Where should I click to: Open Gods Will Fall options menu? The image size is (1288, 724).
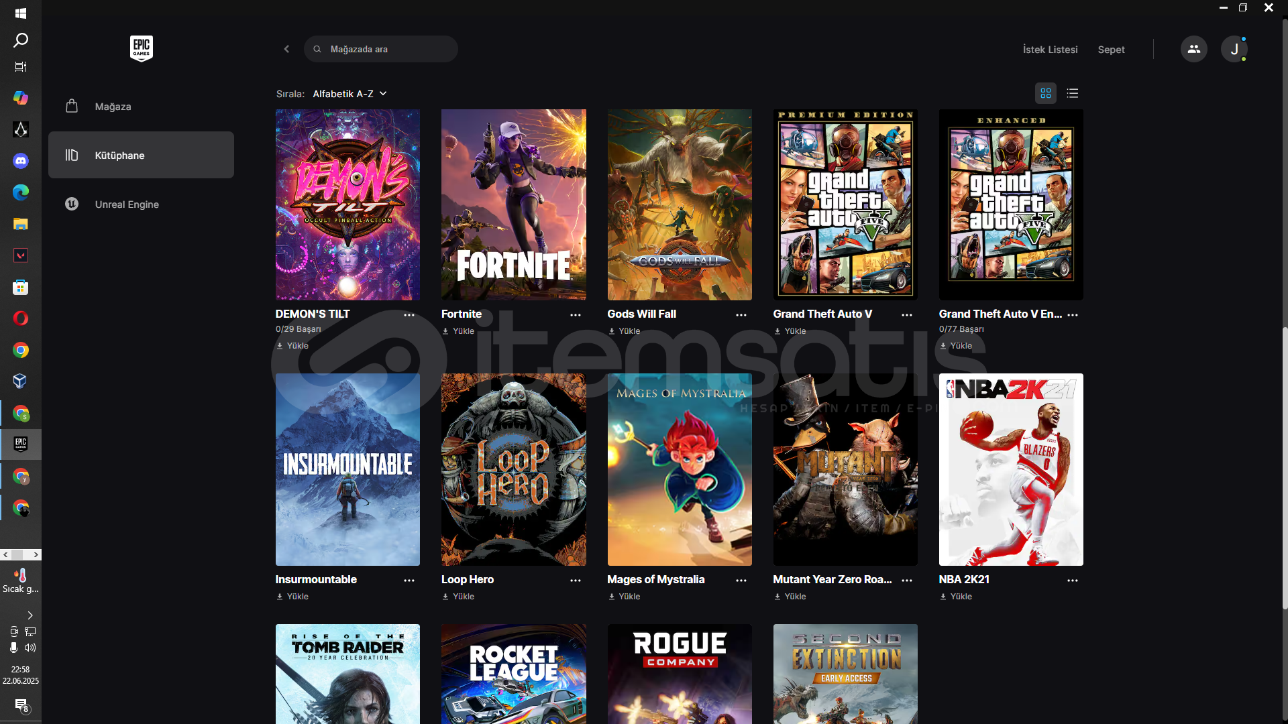741,314
